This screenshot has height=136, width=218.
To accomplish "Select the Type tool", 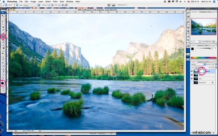I will pyautogui.click(x=3, y=60).
